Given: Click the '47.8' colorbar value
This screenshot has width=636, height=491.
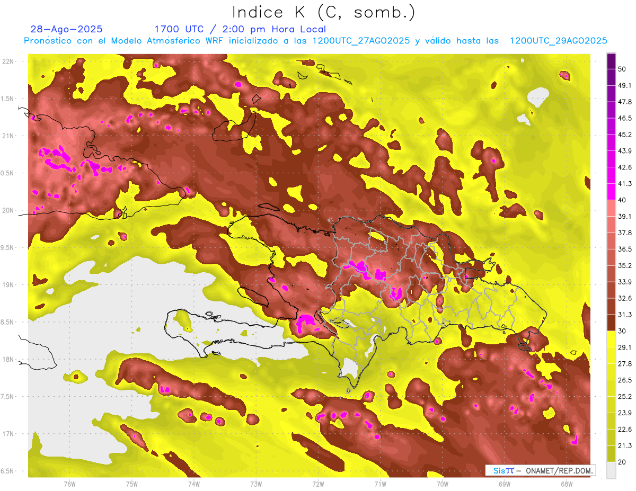Looking at the screenshot, I should (x=625, y=102).
